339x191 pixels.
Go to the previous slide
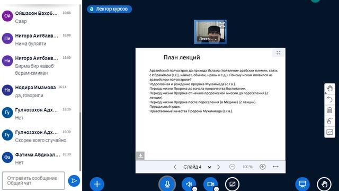click(175, 167)
